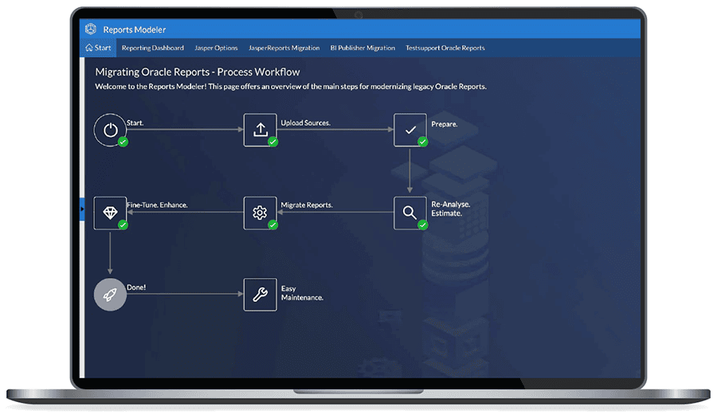Image resolution: width=717 pixels, height=418 pixels.
Task: Click the Process Workflow page heading
Action: (x=198, y=72)
